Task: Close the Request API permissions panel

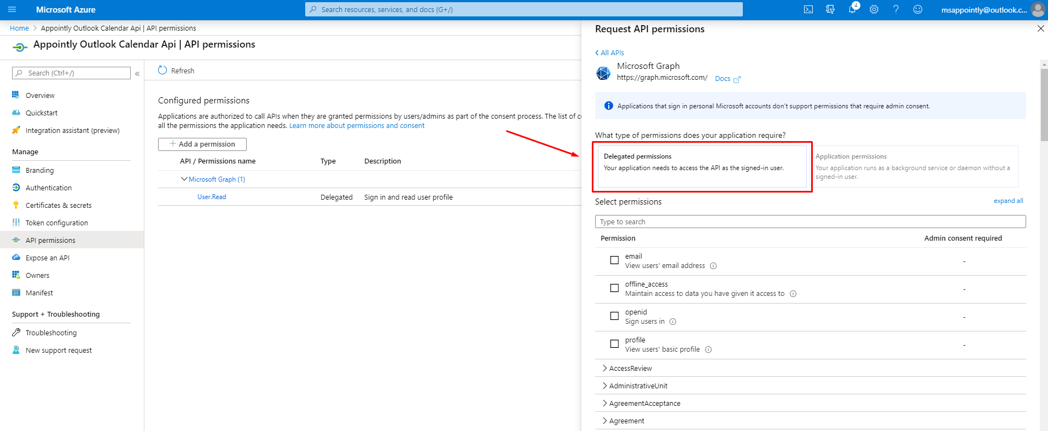Action: (1040, 28)
